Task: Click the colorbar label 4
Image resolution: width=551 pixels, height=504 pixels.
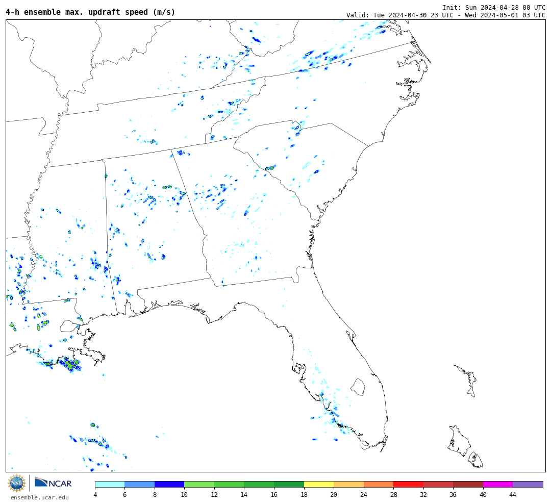Action: point(95,494)
